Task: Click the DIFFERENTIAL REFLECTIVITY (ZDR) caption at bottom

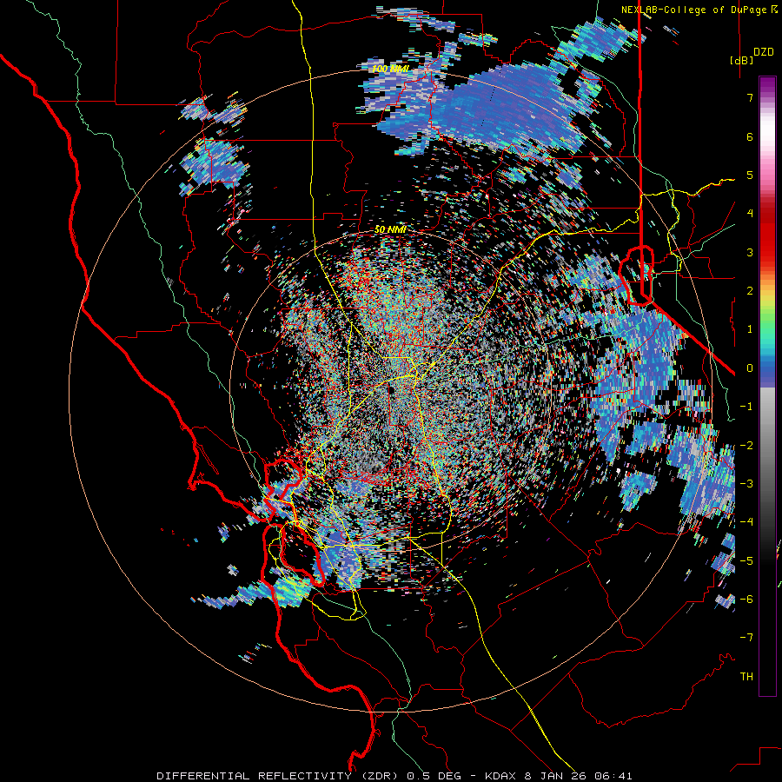Action: coord(394,776)
